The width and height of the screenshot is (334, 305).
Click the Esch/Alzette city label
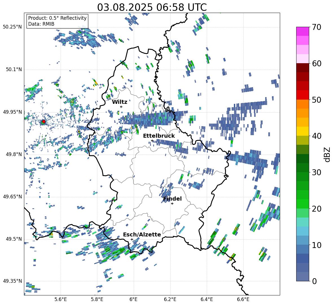(x=142, y=234)
